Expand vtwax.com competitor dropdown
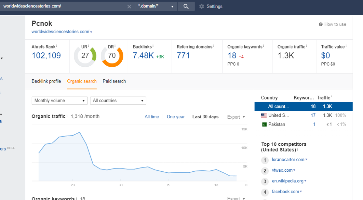Screen dimensions: 363x200 tap(294, 170)
